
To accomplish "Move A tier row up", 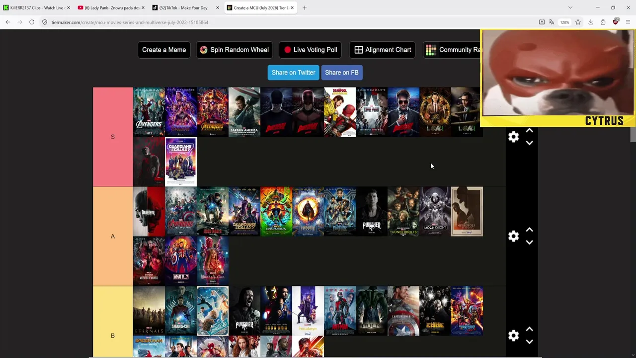I will (x=529, y=230).
